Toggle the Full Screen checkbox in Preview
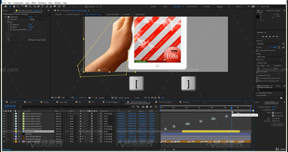 [257, 72]
